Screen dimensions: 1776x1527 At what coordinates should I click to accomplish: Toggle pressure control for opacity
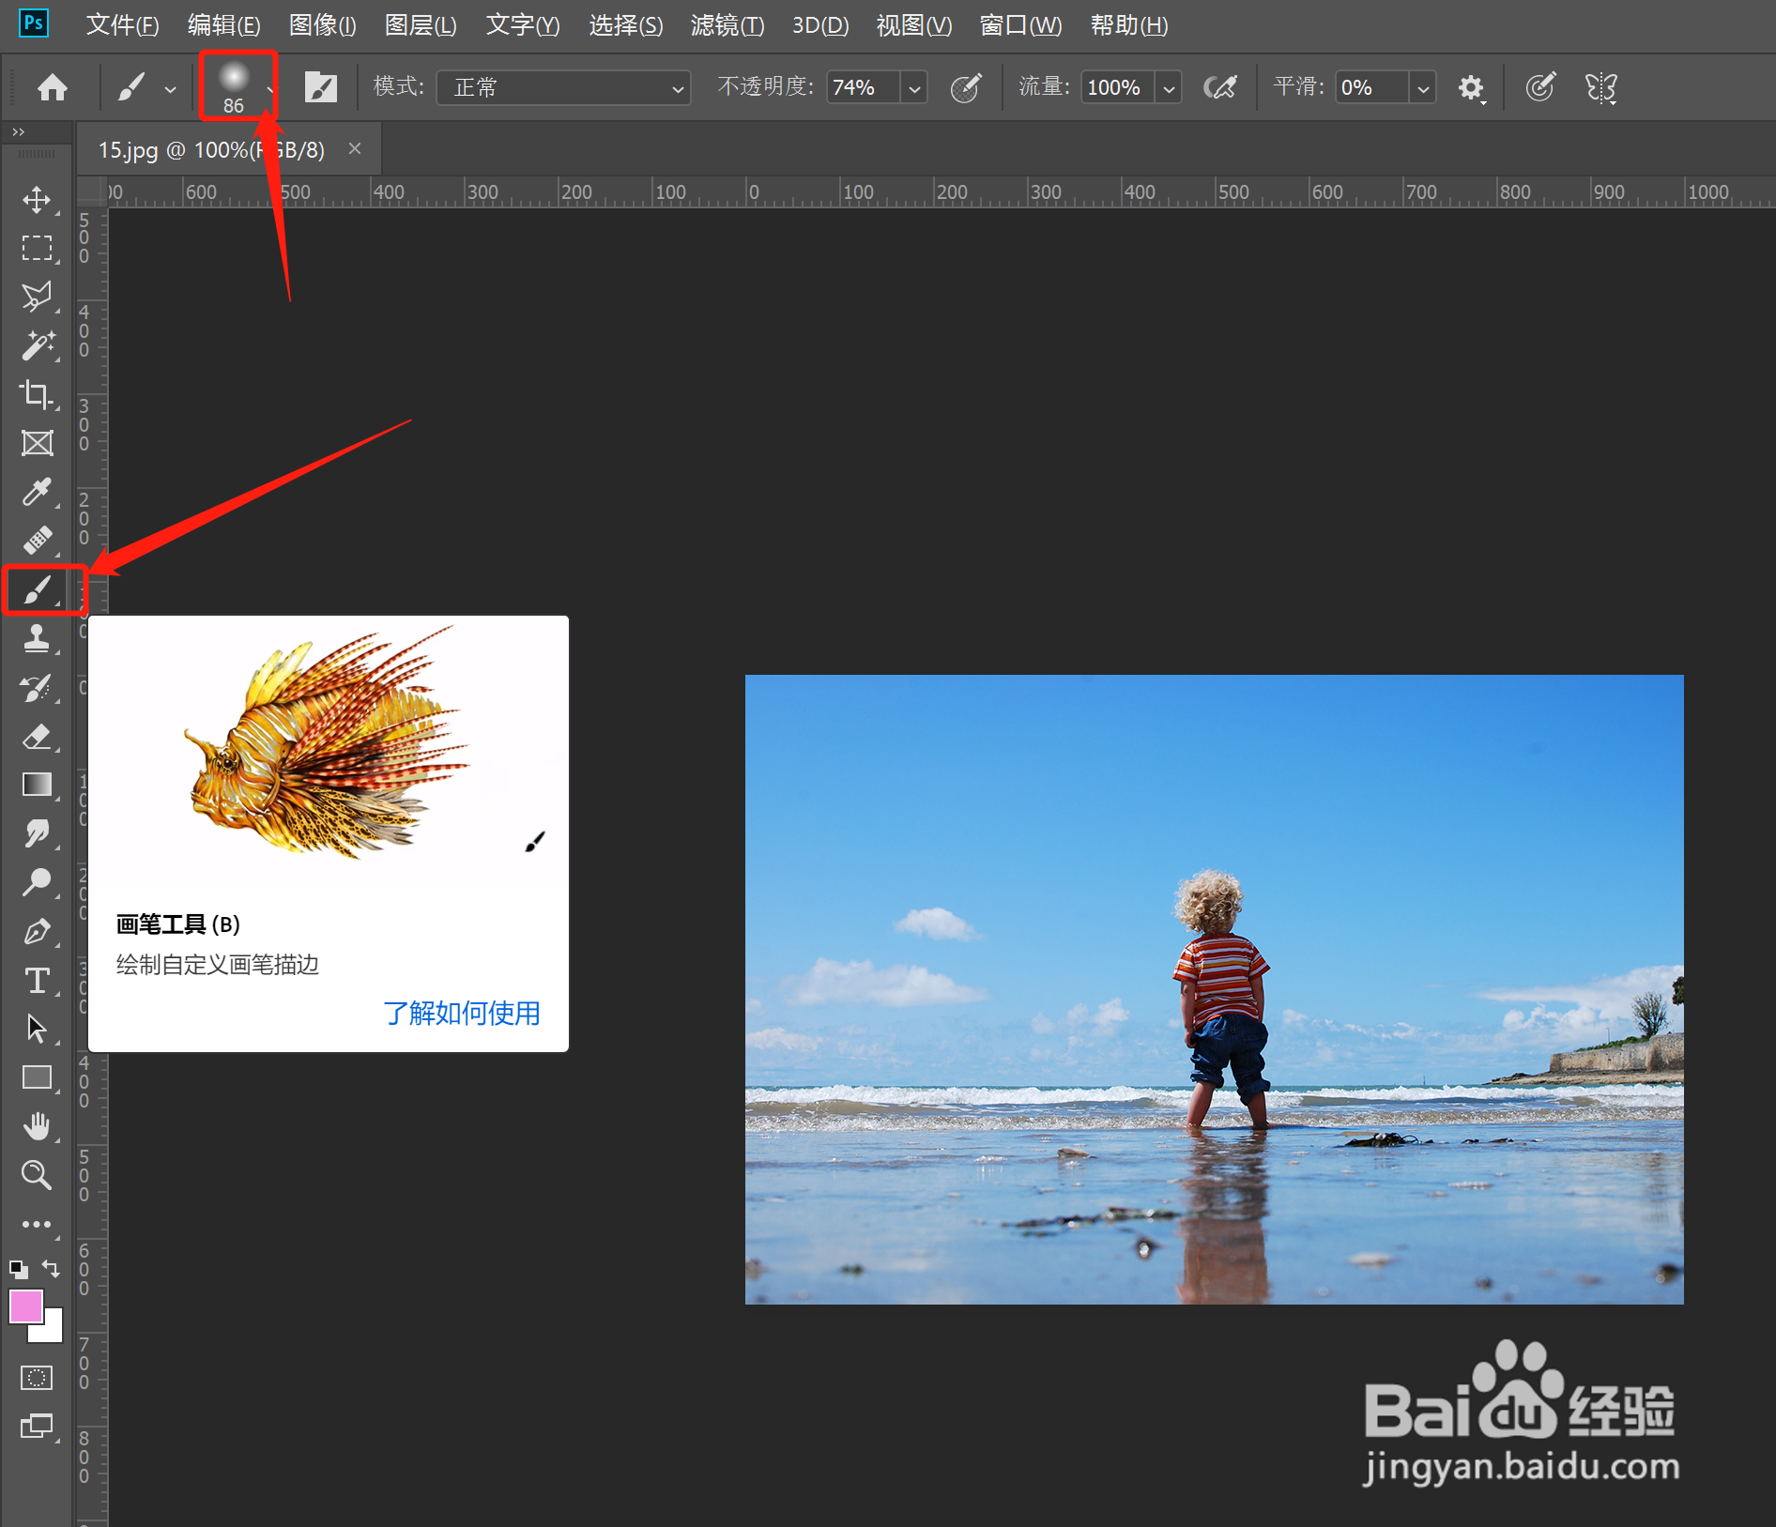point(966,88)
